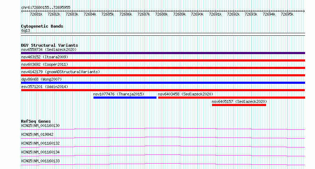Open the esv3571201 (Uddin2014) variant label
Image resolution: width=315 pixels, height=169 pixels.
45,87
